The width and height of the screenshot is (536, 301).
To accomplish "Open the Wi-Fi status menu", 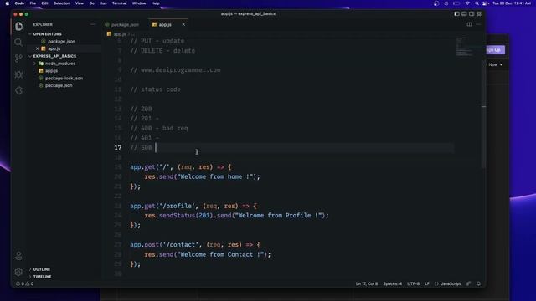I will pos(467,3).
